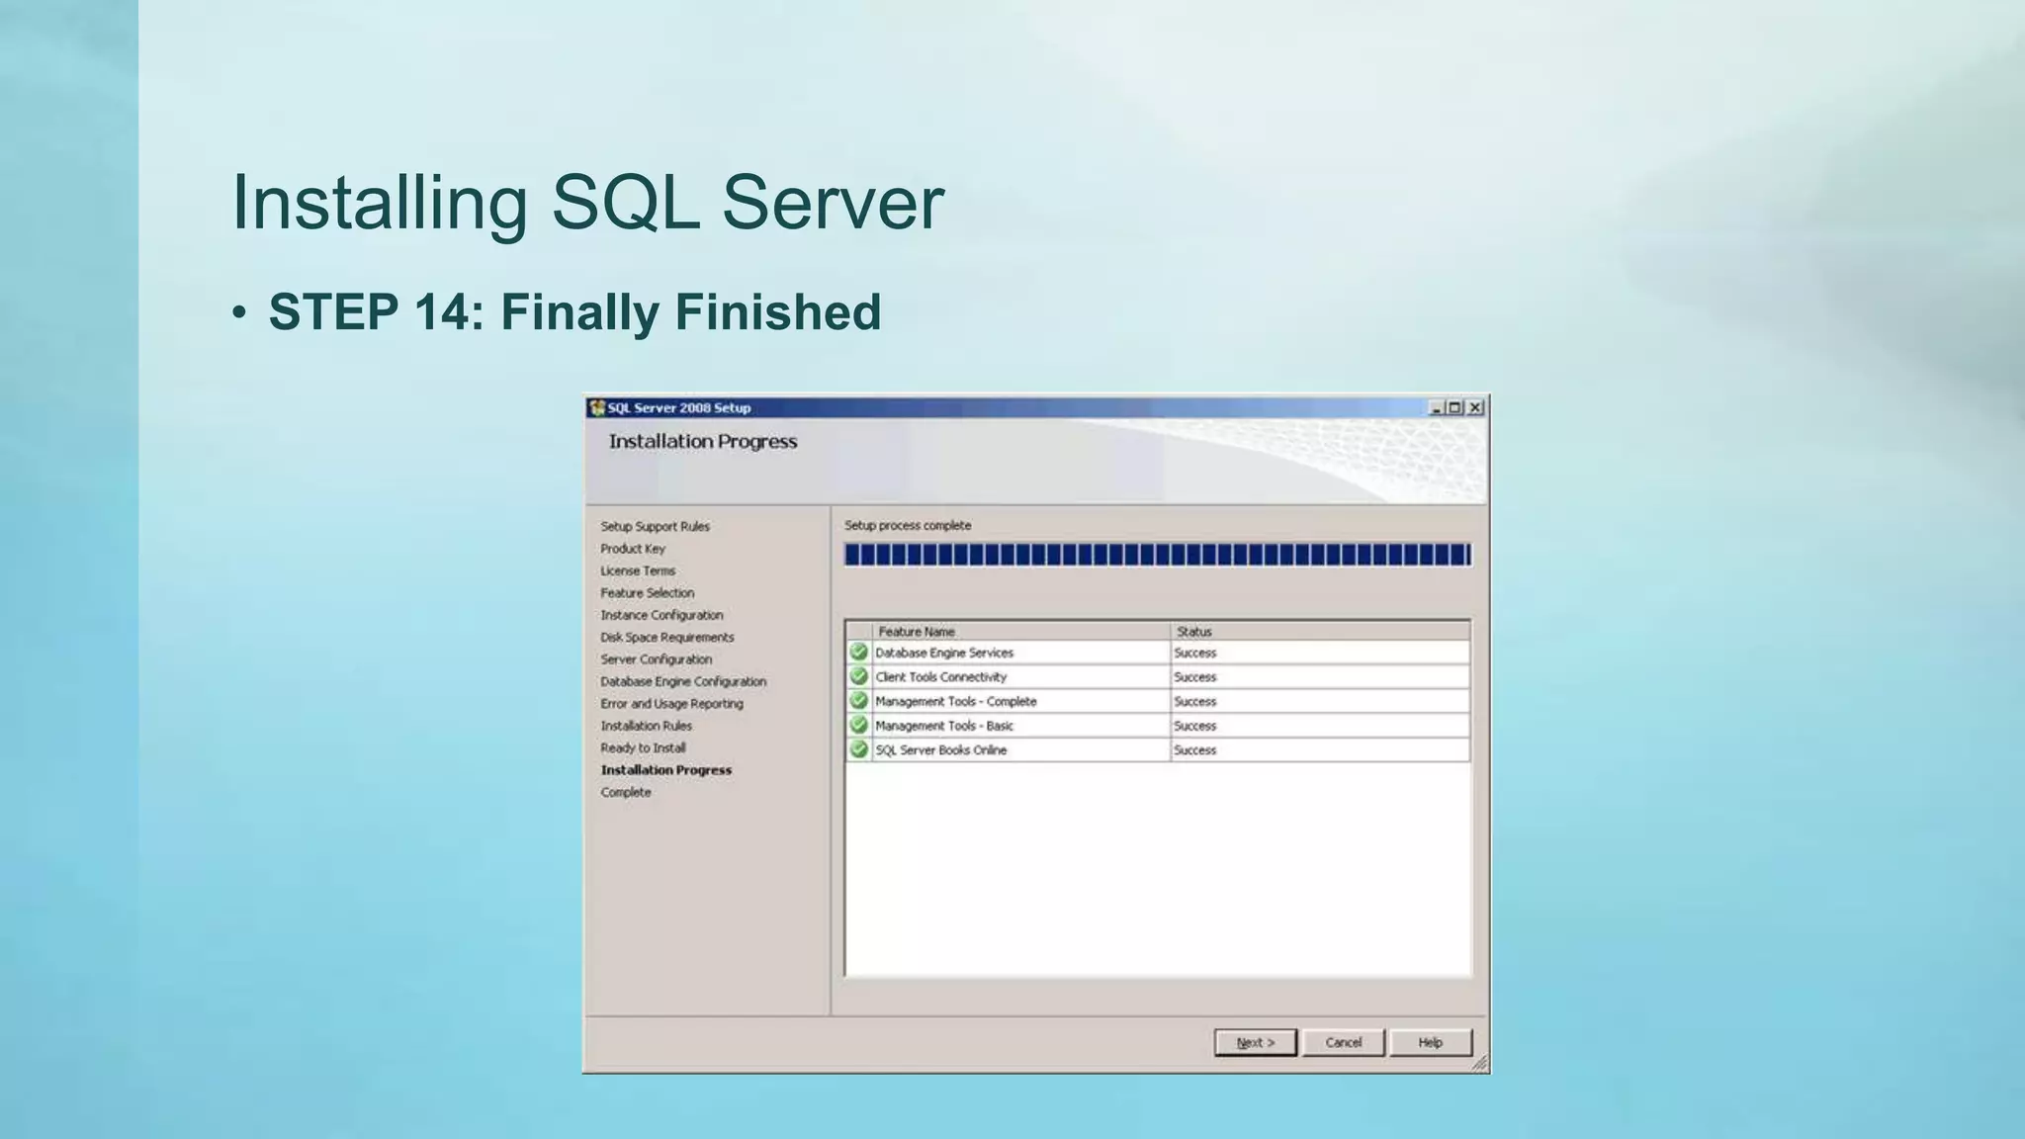This screenshot has height=1139, width=2025.
Task: Click the Installation Progress heading
Action: click(703, 442)
